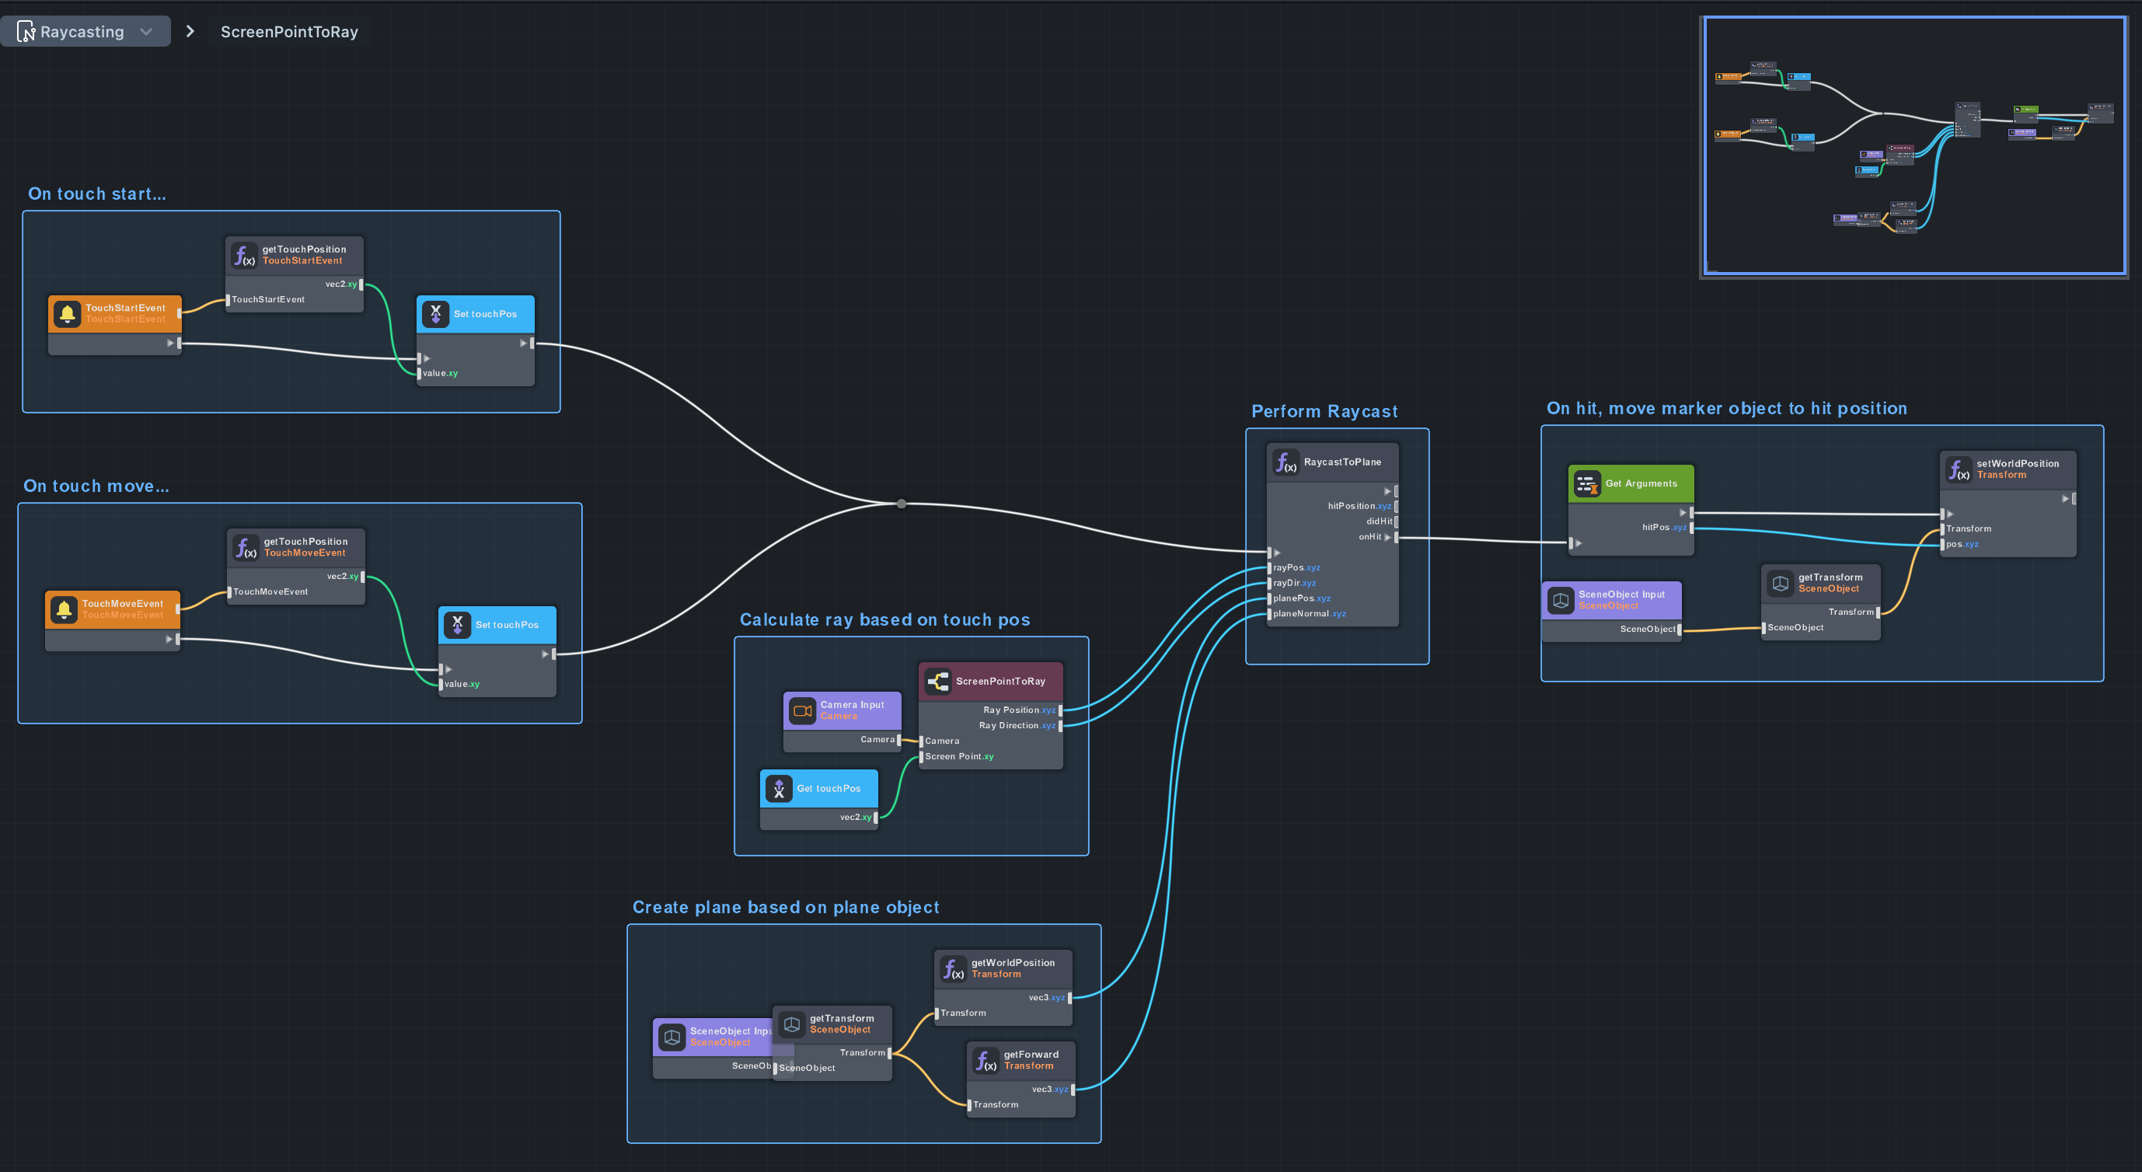
Task: Open the Raycasting dropdown chevron
Action: point(146,32)
